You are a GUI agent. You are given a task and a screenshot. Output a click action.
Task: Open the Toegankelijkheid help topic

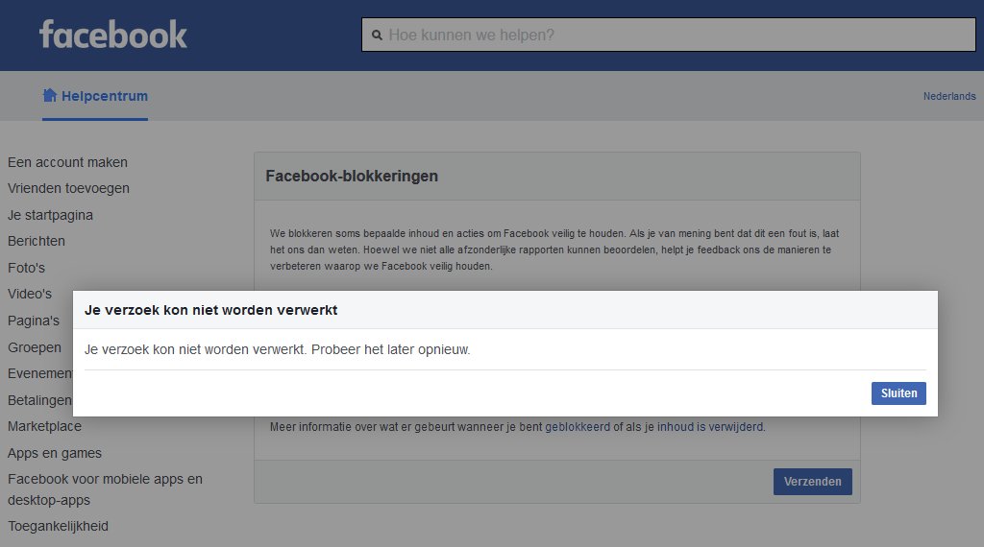coord(58,526)
